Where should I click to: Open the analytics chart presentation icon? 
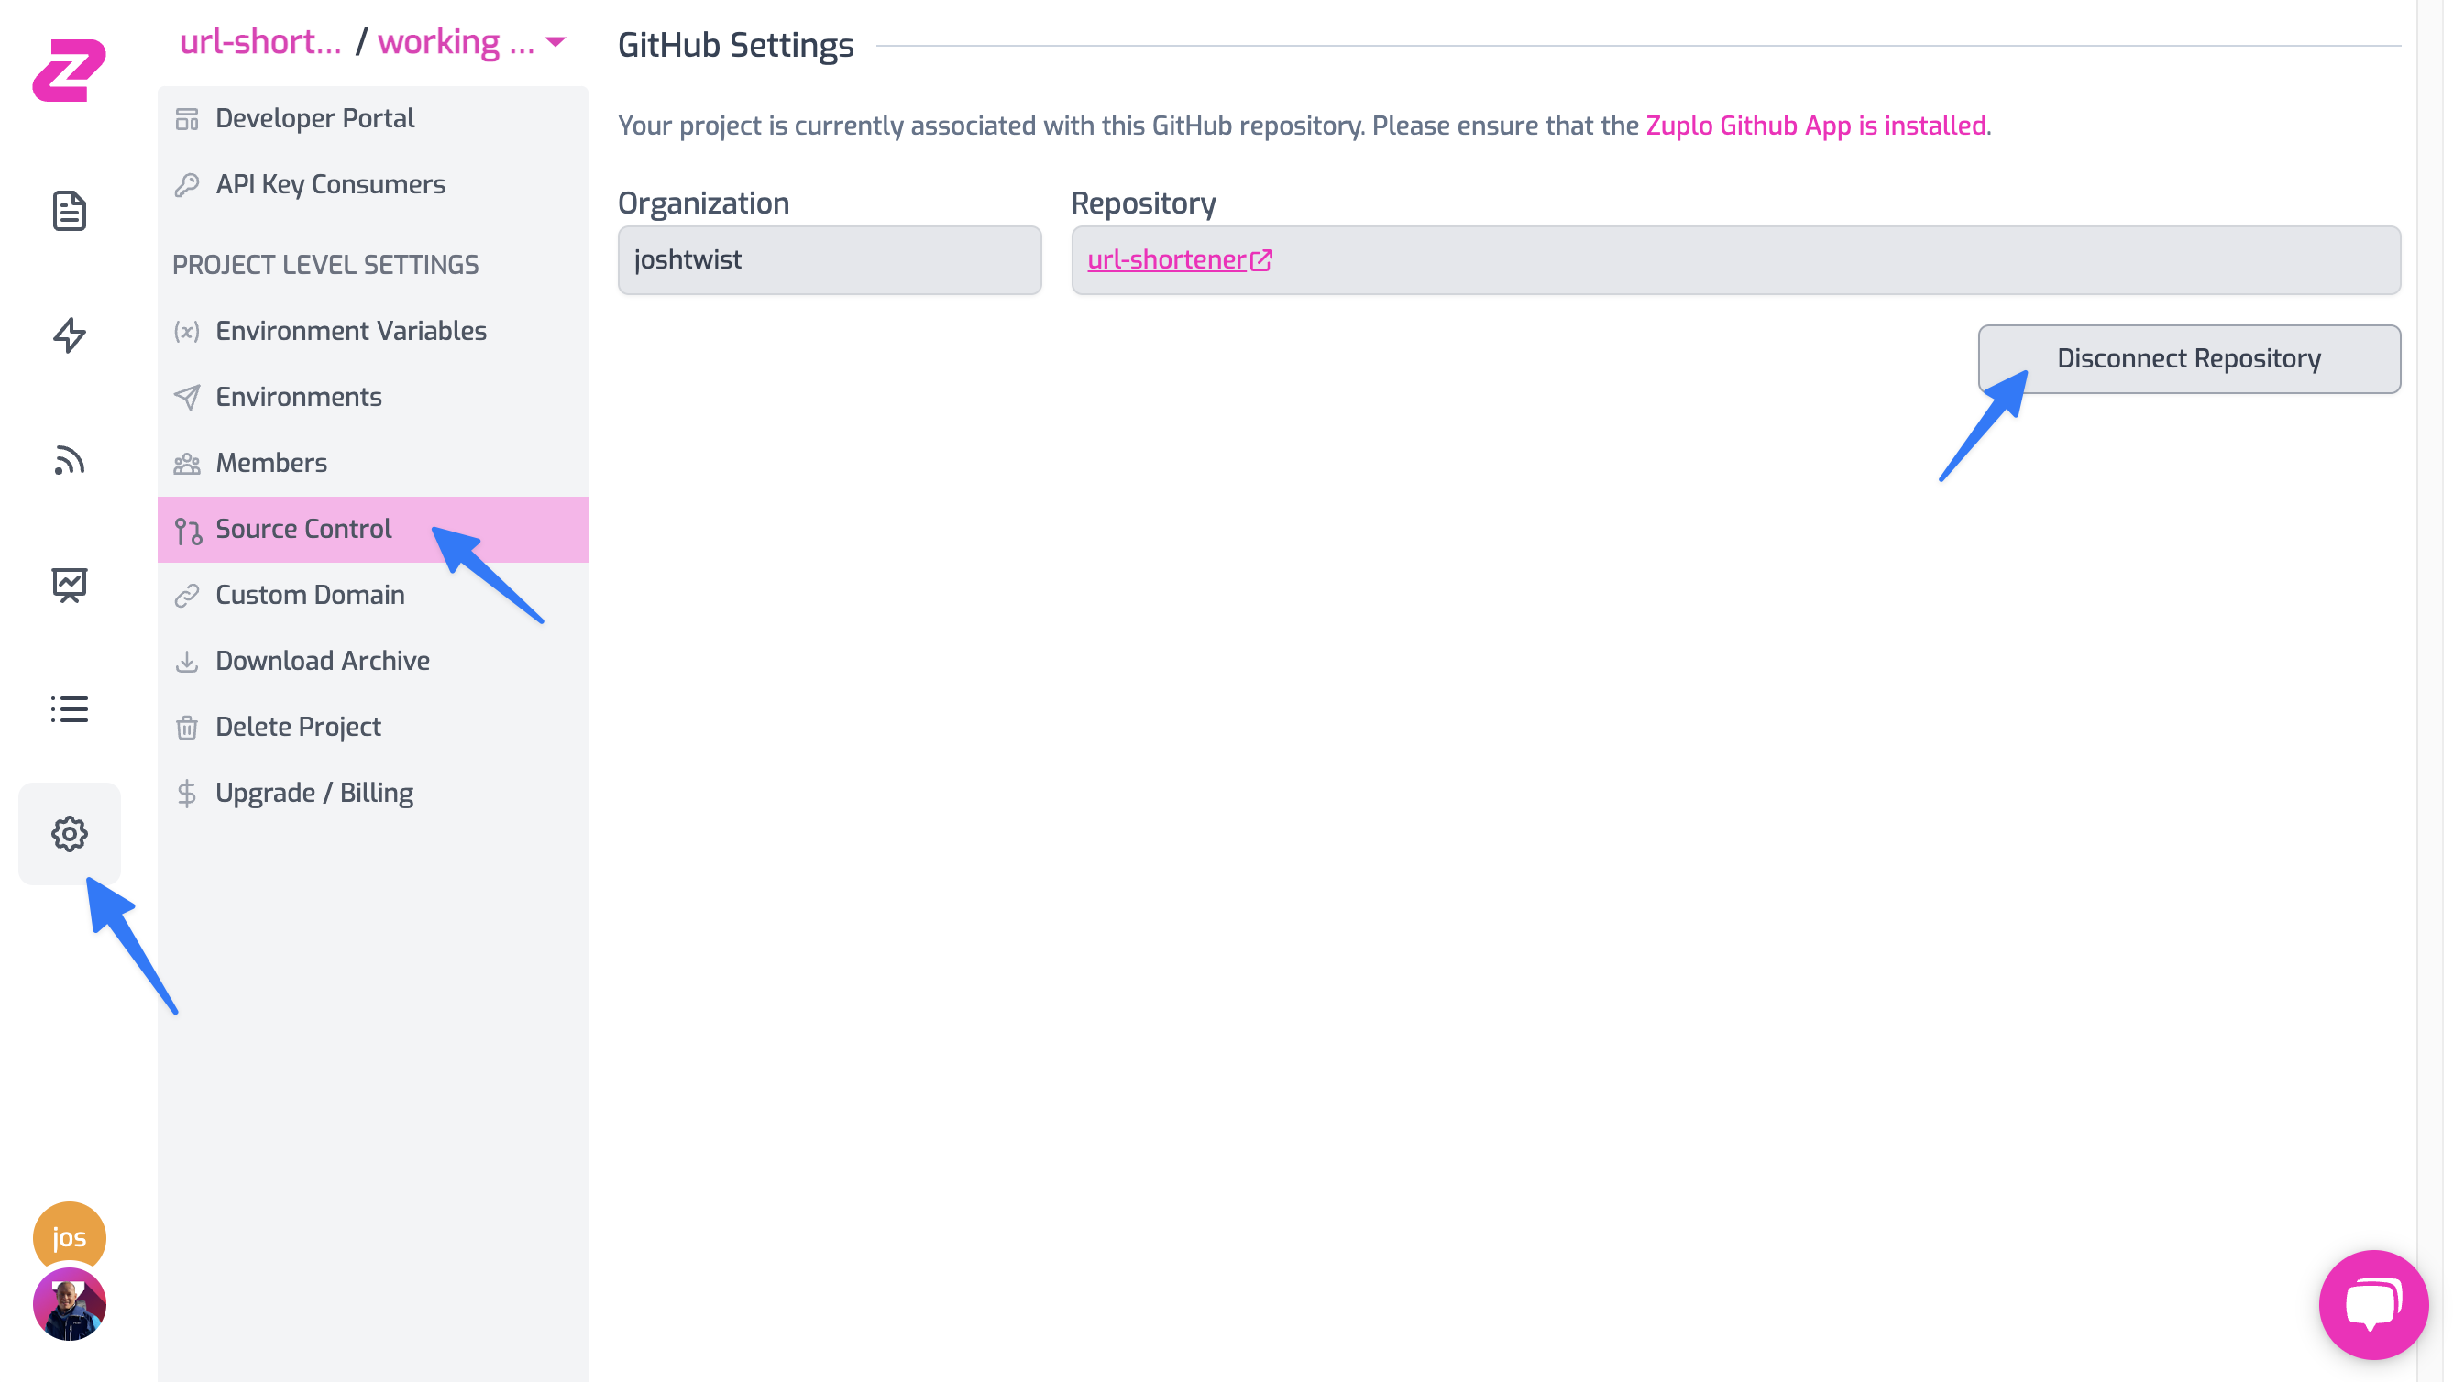click(69, 585)
